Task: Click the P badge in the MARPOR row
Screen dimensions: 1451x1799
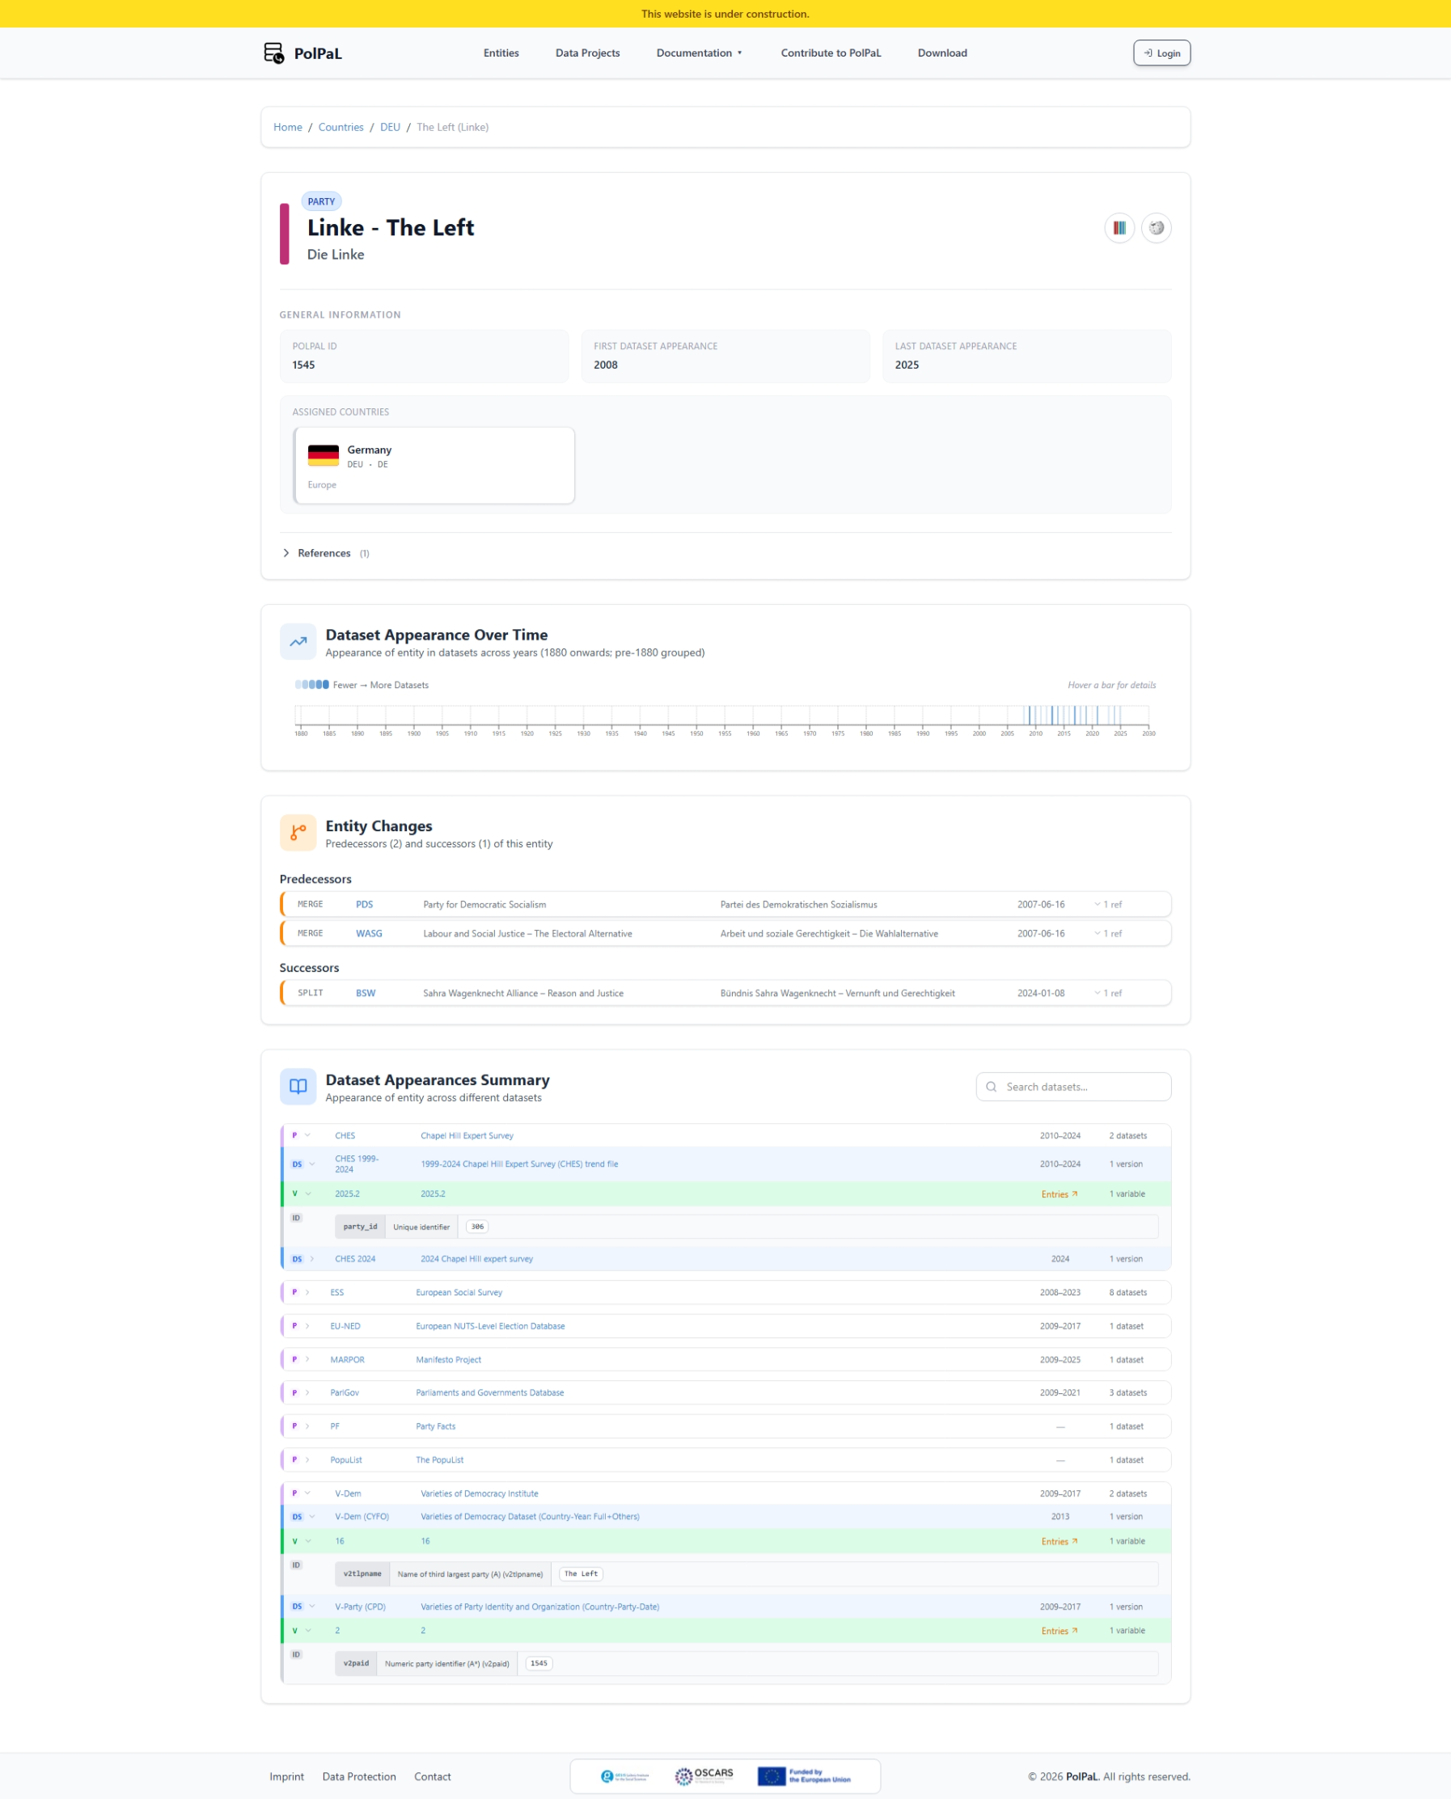Action: point(294,1359)
